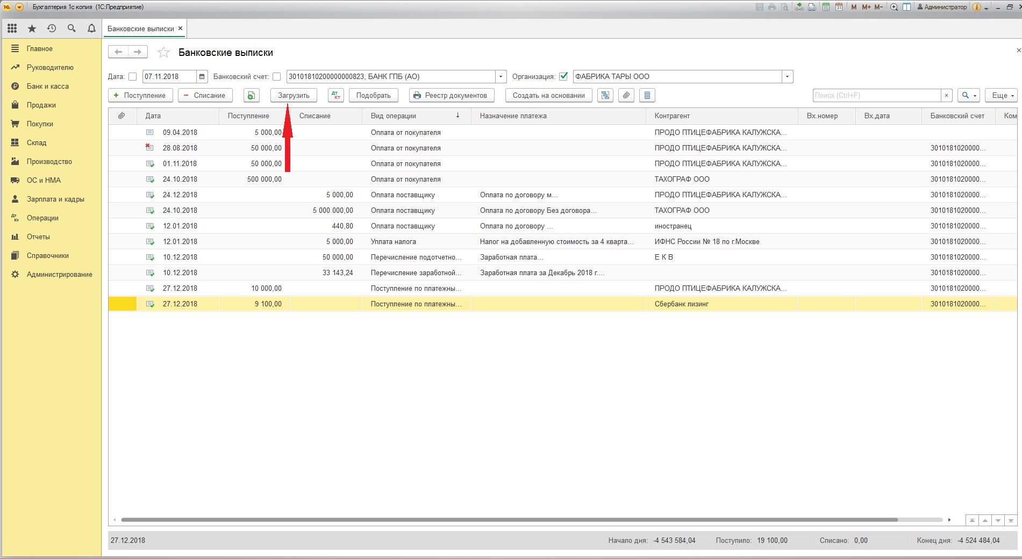Screen dimensions: 1022x559
Task: Click the date input field 07.11.2018
Action: (x=169, y=77)
